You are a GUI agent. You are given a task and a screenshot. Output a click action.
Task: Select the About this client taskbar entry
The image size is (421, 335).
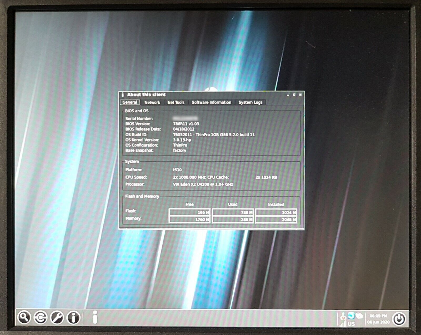tap(95, 317)
